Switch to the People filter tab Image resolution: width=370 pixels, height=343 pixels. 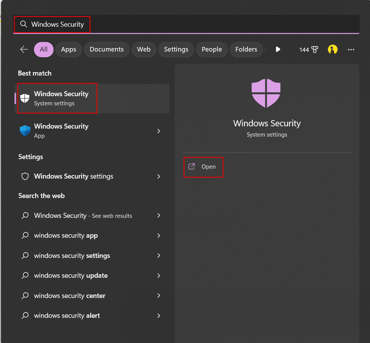tap(212, 50)
